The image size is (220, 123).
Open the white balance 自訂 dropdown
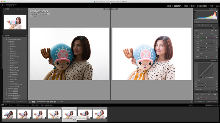[213, 33]
